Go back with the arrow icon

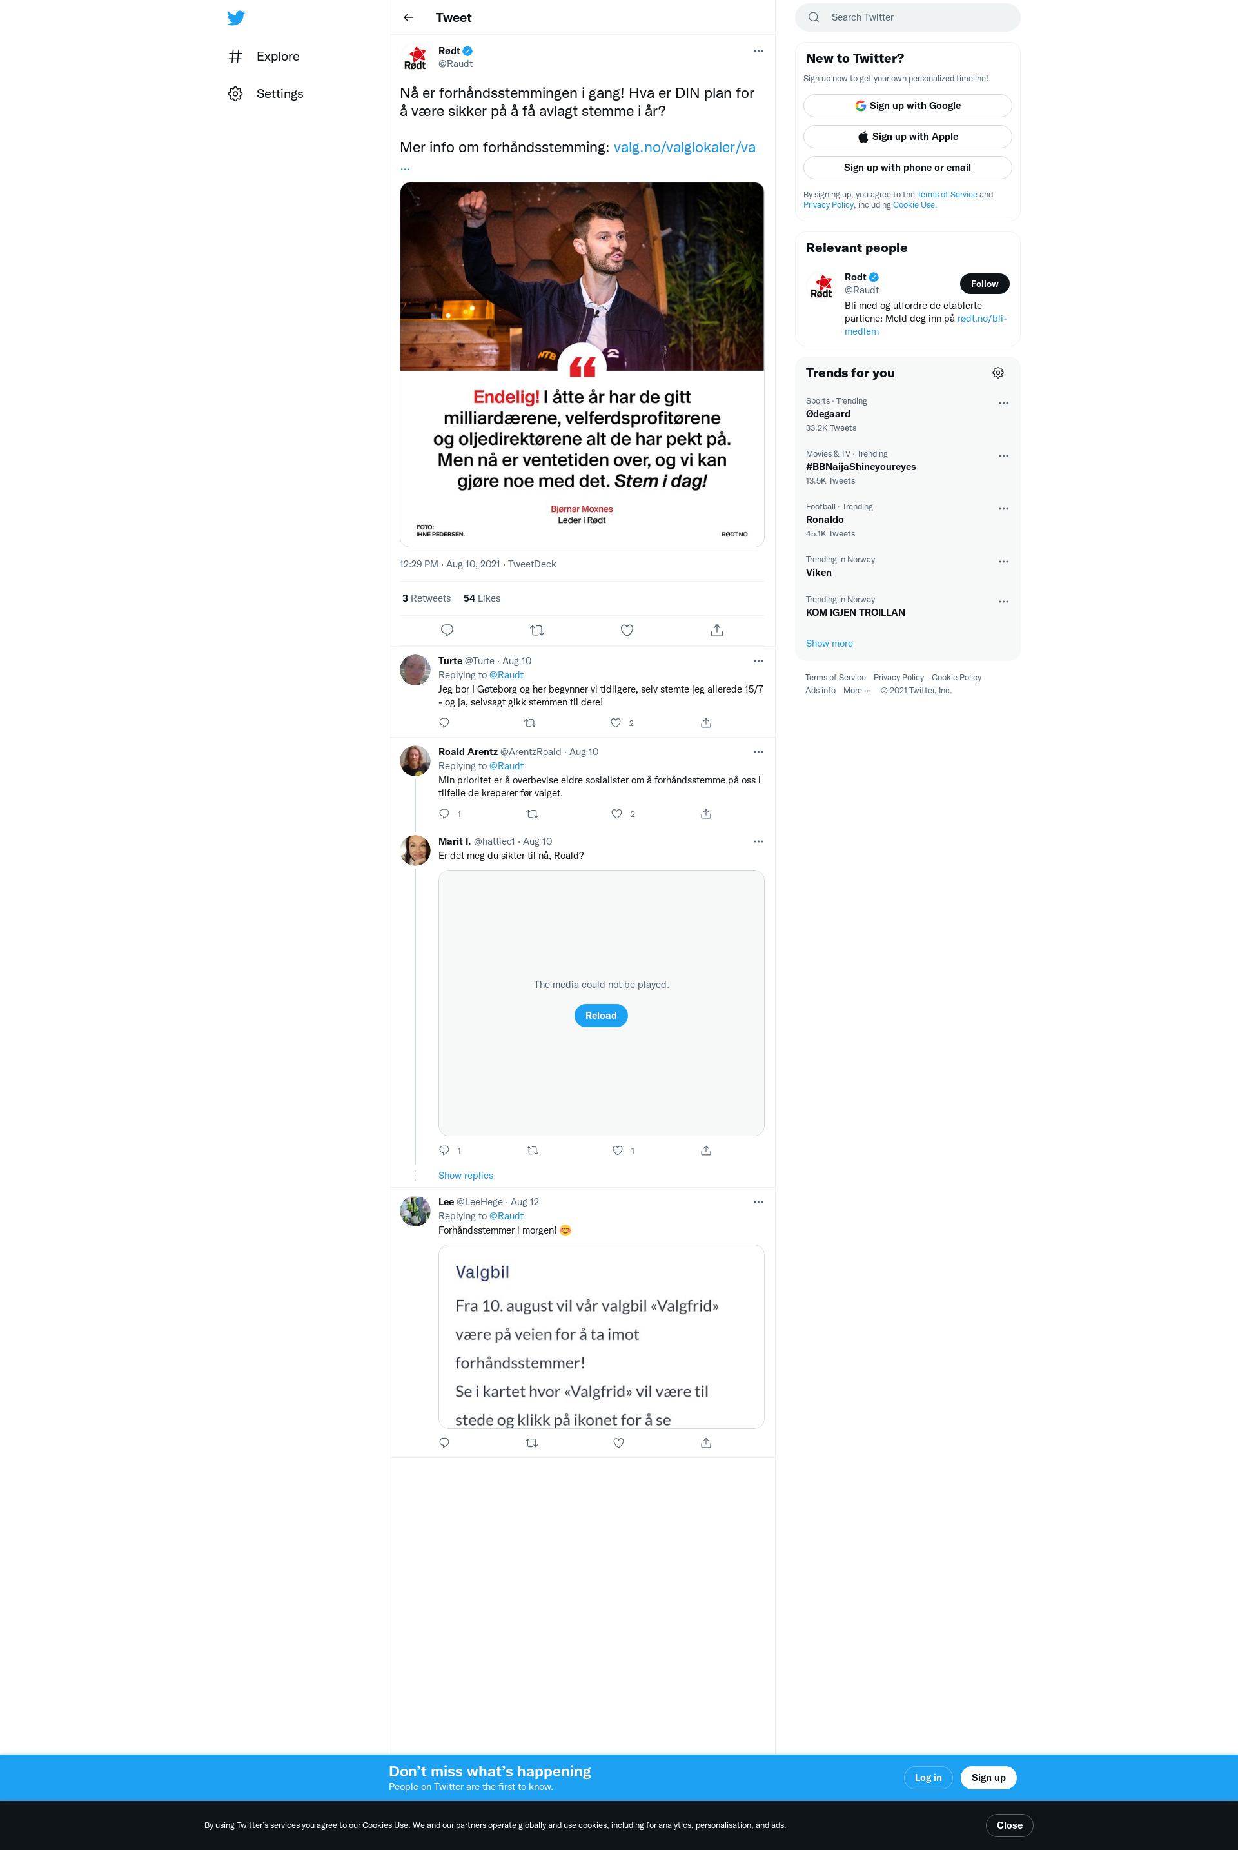pos(408,17)
